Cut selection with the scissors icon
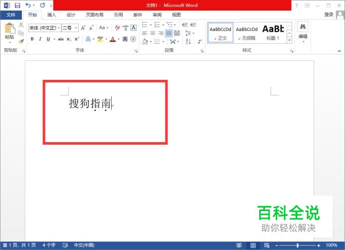Image resolution: width=345 pixels, height=250 pixels. pos(21,24)
